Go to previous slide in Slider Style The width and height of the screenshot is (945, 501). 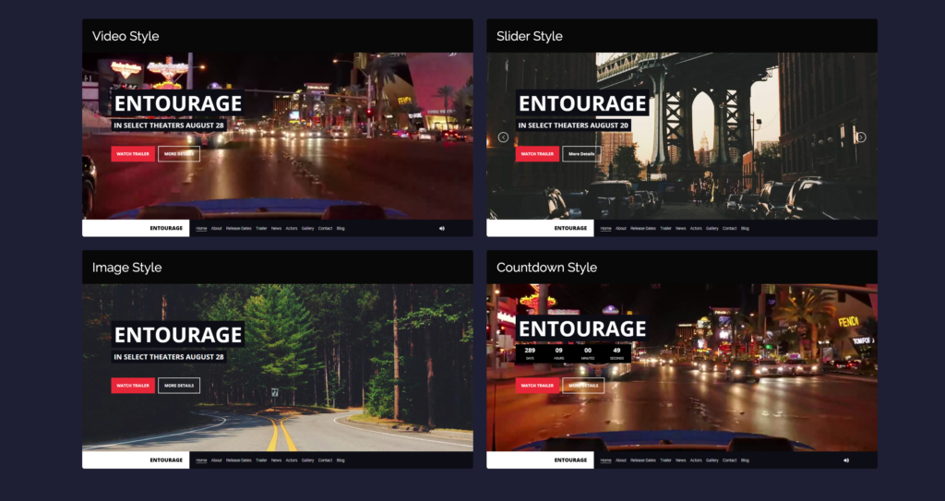point(503,137)
